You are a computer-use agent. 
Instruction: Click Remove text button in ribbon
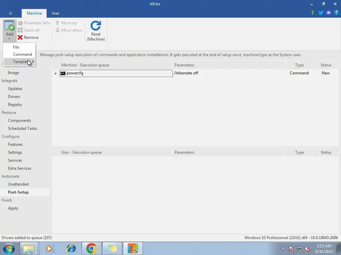[31, 38]
